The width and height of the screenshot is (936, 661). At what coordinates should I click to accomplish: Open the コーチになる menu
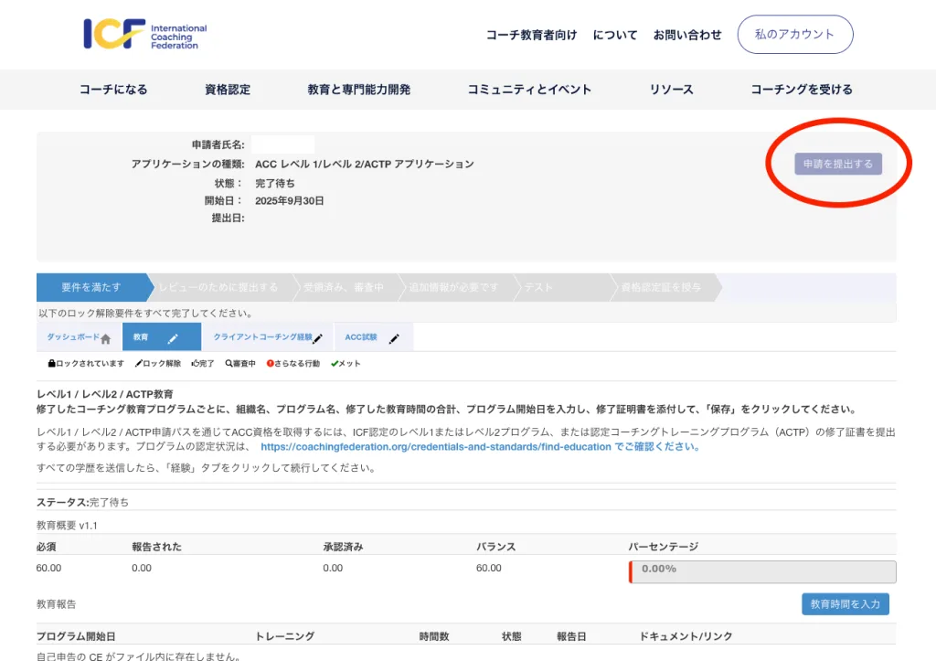pyautogui.click(x=113, y=90)
